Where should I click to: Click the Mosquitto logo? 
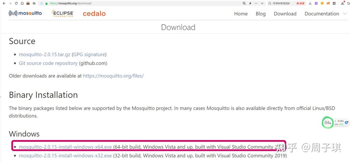click(x=25, y=13)
